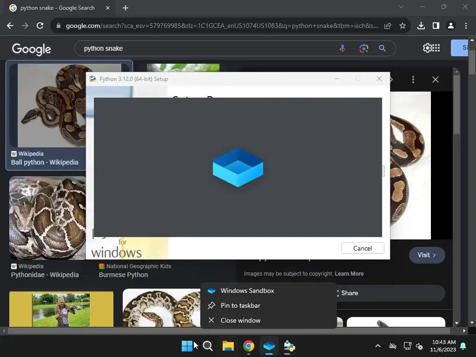Select Windows Sandbox in jump list
This screenshot has height=357, width=476.
[269, 291]
